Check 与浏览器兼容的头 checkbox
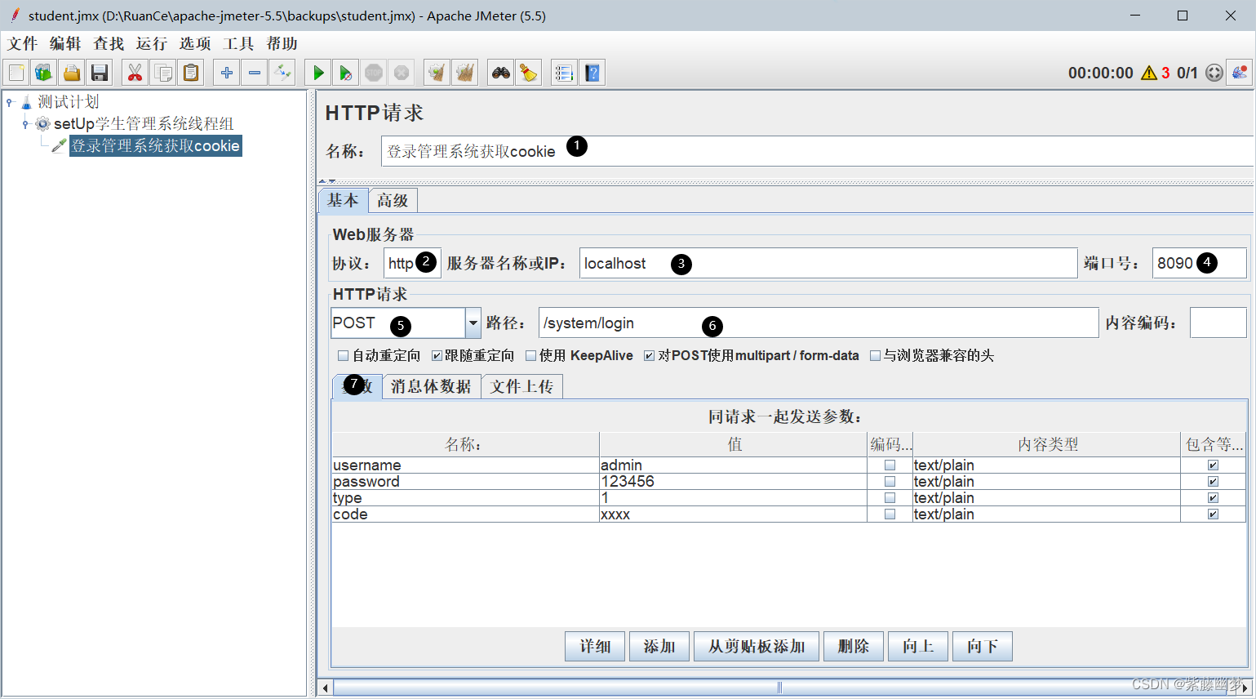 pos(876,356)
